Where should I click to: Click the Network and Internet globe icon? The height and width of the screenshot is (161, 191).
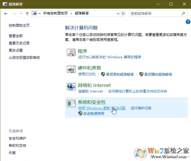point(71,86)
